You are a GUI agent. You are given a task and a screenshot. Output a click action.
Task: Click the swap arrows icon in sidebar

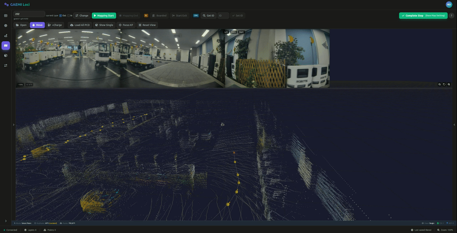(x=5, y=66)
